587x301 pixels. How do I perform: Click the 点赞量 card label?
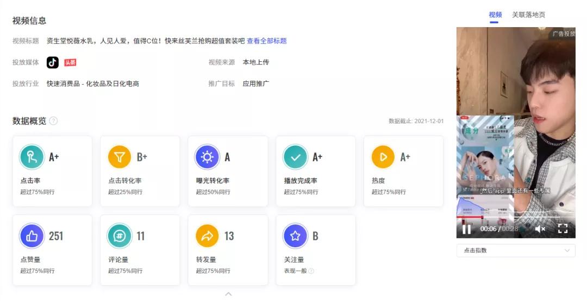coord(30,260)
